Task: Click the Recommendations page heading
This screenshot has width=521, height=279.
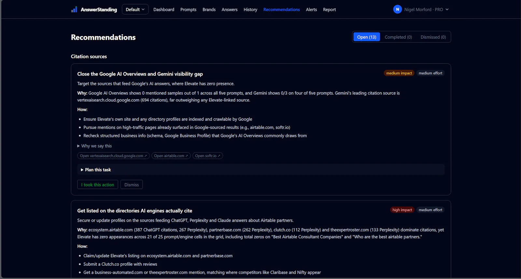Action: 103,37
